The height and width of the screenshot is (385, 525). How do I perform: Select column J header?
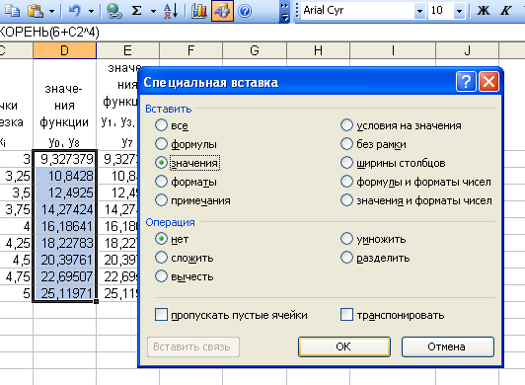[x=468, y=50]
